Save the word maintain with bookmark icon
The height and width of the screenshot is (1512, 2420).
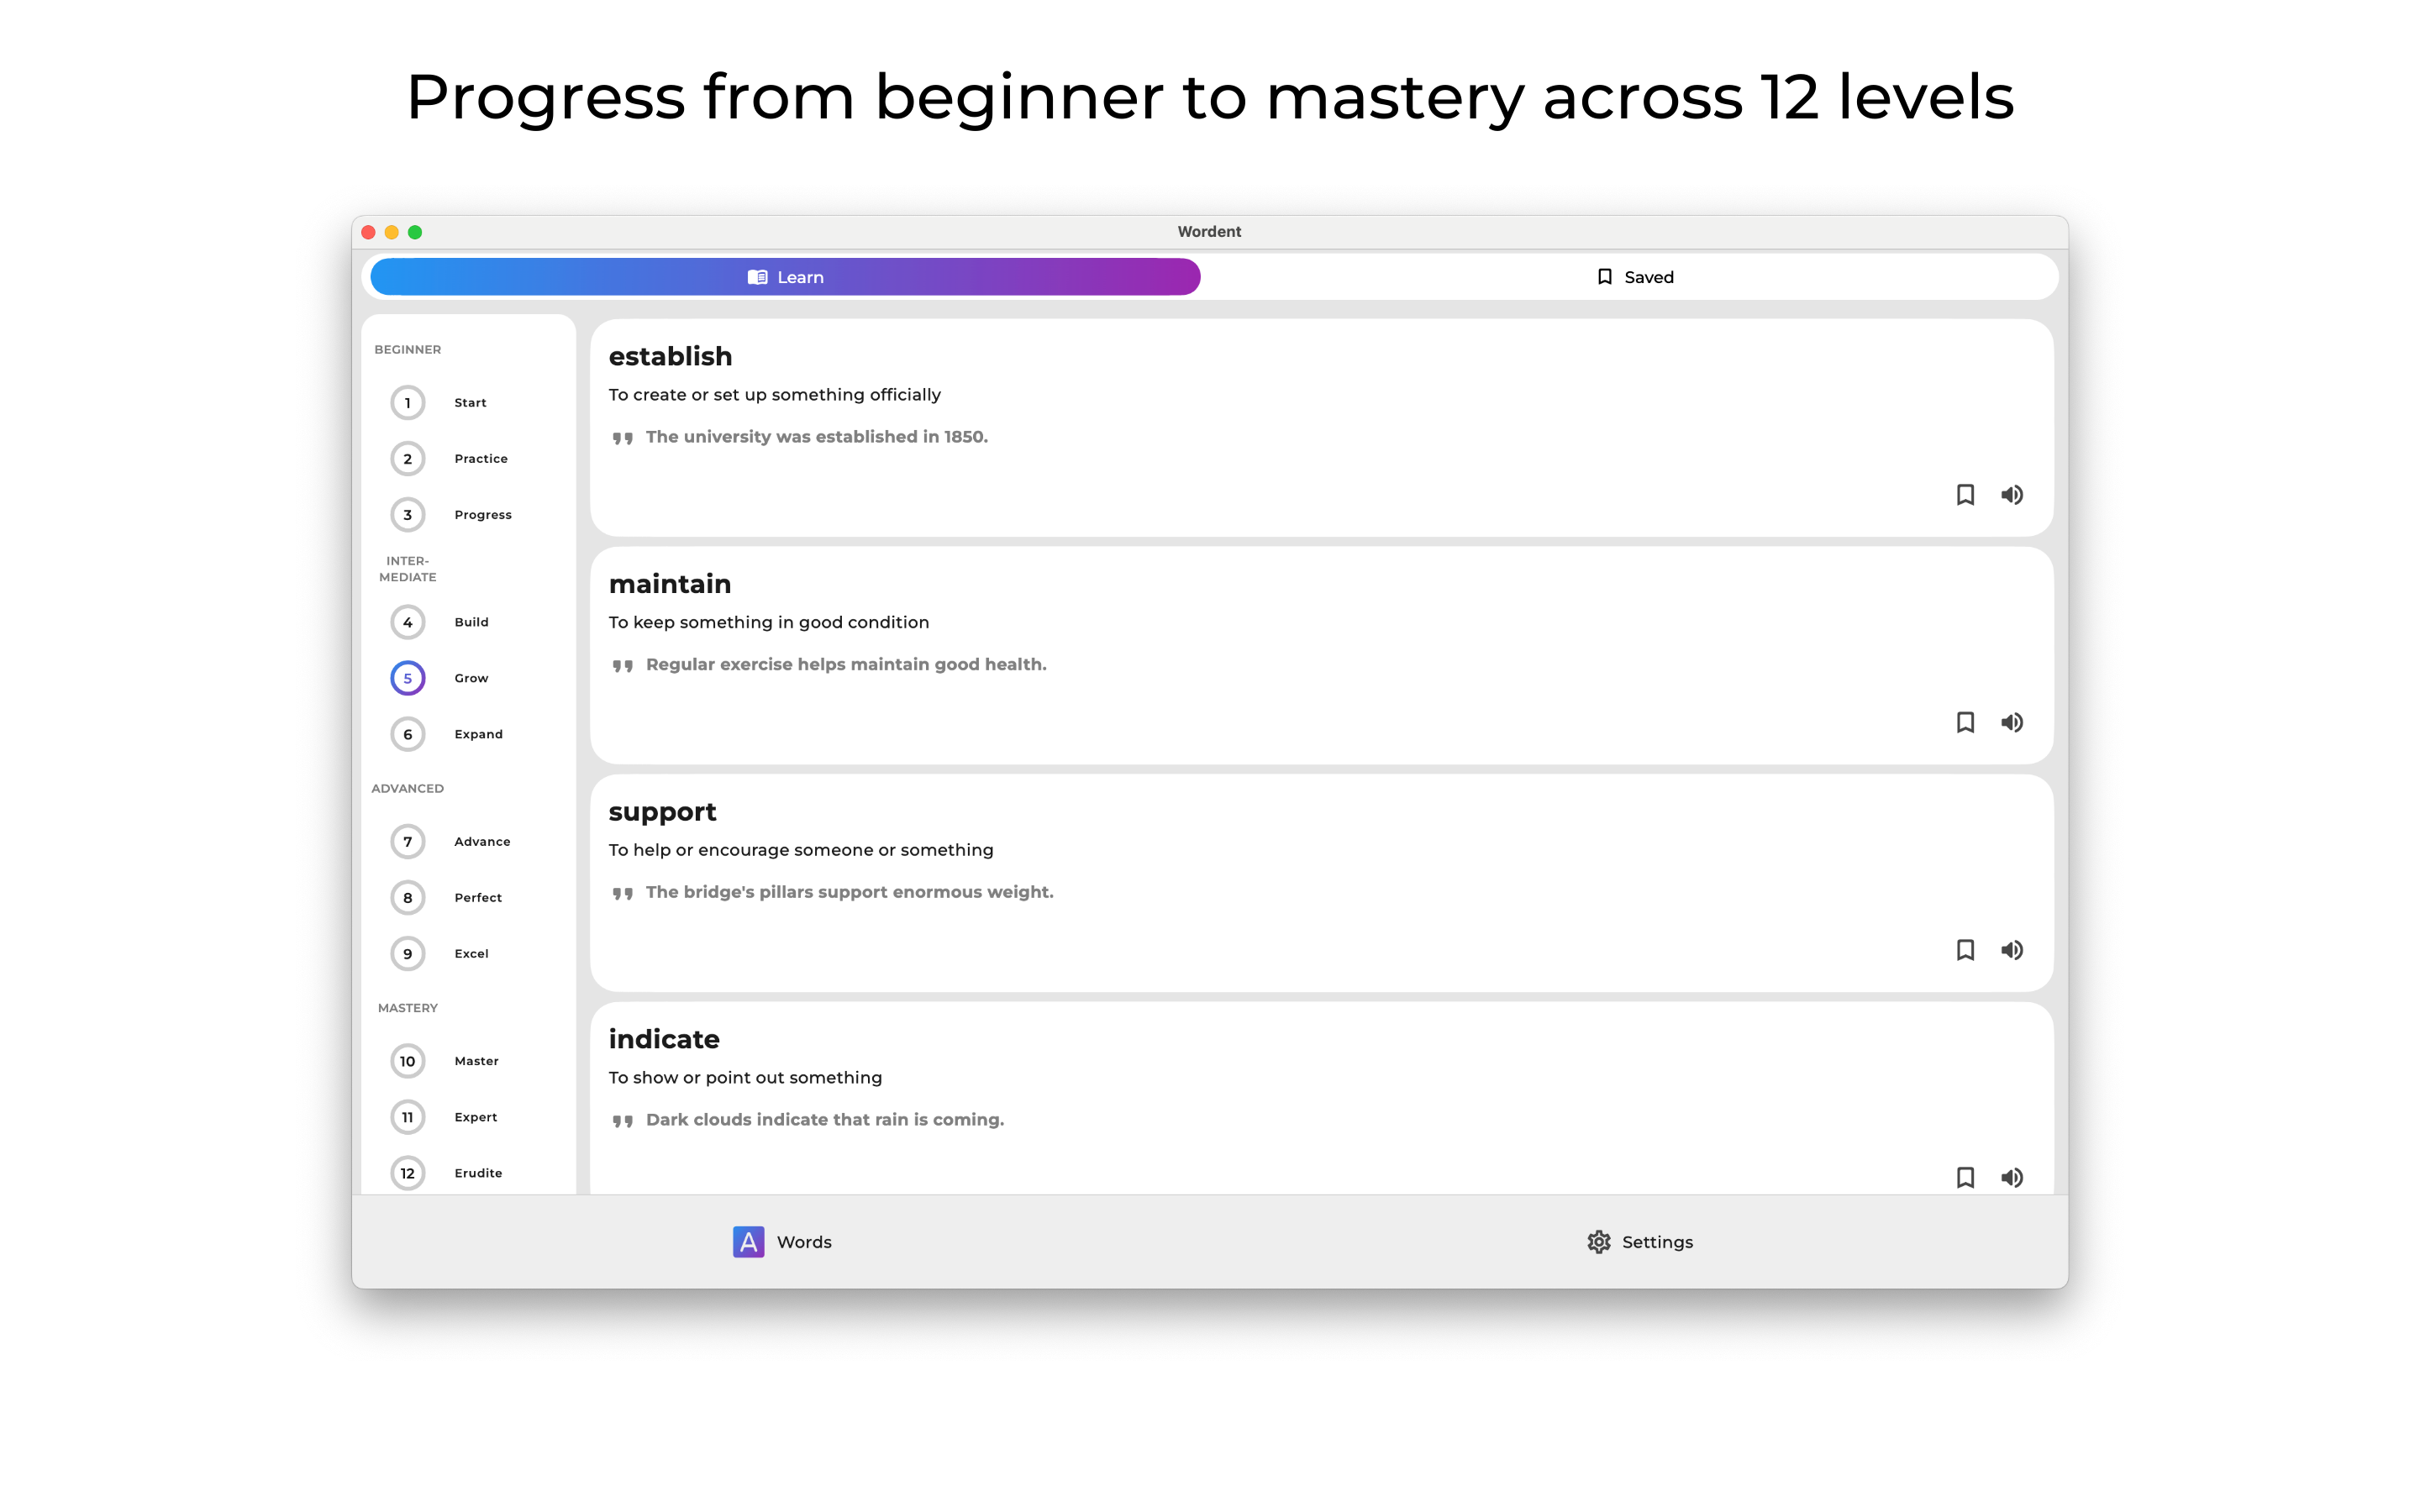tap(1965, 722)
